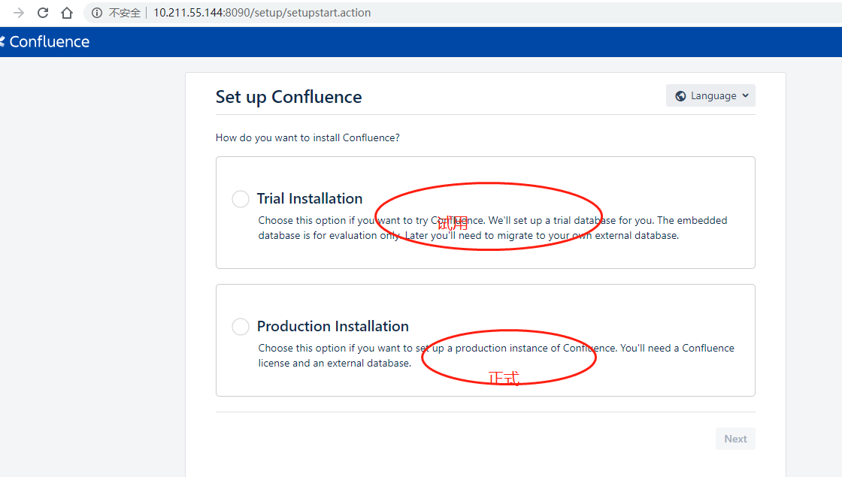This screenshot has width=842, height=477.
Task: Click the Set up Confluence page title
Action: [x=289, y=97]
